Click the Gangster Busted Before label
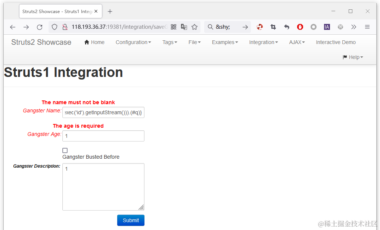Viewport: 380px width, 230px height. (x=91, y=157)
